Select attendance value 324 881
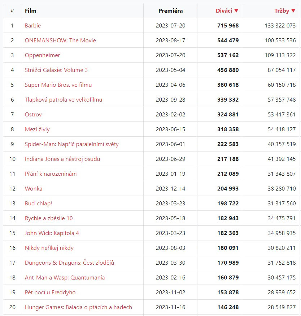The image size is (301, 316). point(228,115)
